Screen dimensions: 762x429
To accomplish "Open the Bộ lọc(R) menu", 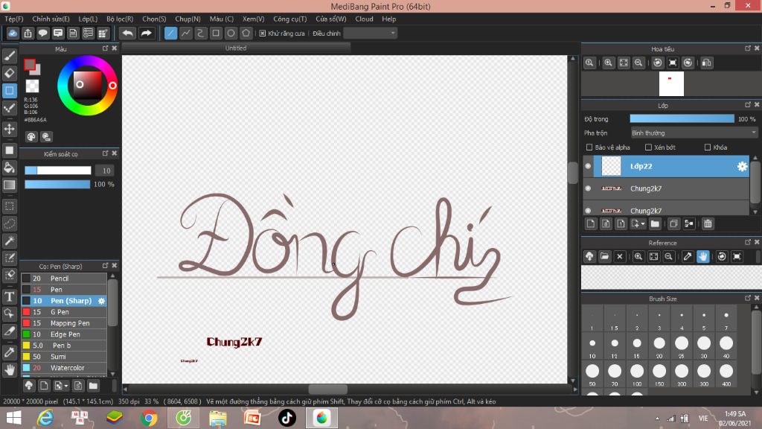I will click(x=120, y=19).
